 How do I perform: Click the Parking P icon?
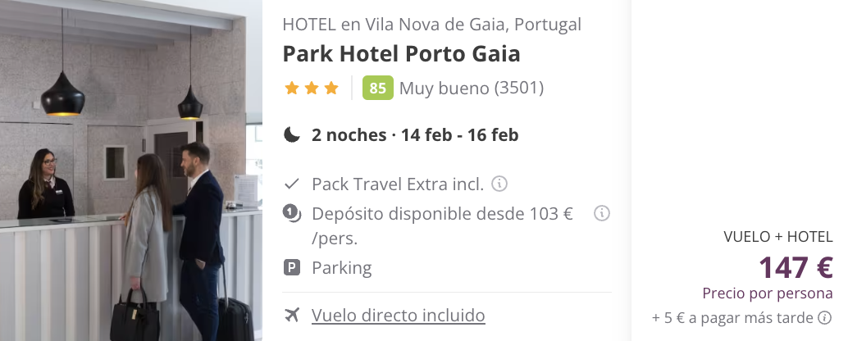pos(291,267)
